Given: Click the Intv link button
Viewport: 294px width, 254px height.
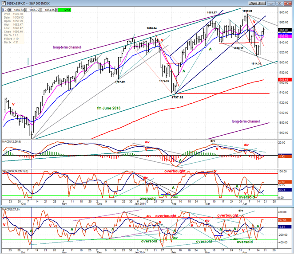Looking at the screenshot, I should (x=262, y=4).
